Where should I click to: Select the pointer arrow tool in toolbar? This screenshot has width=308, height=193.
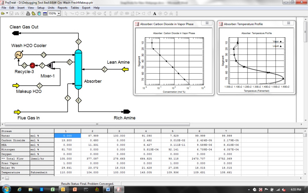pos(66,13)
